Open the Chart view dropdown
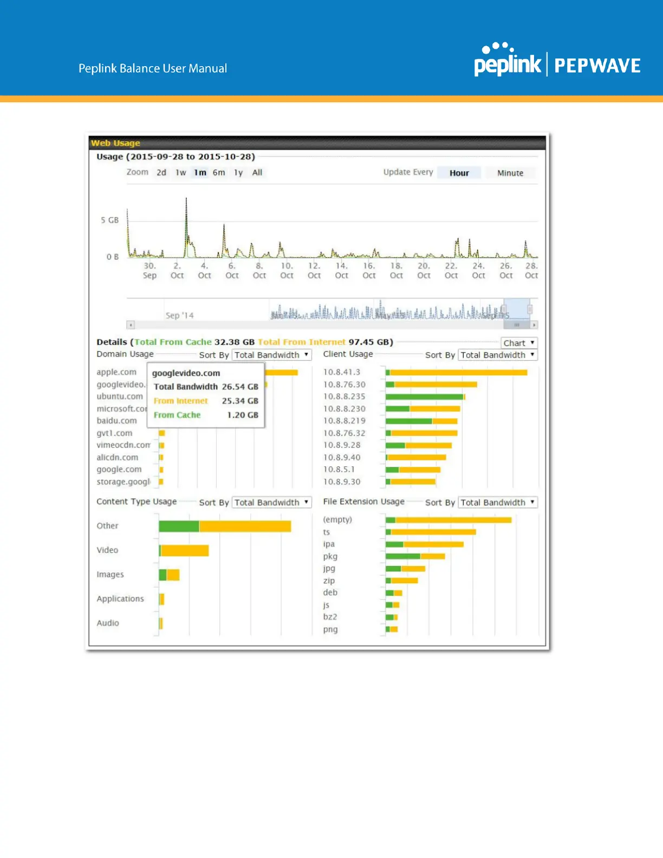The width and height of the screenshot is (663, 858). pos(518,343)
